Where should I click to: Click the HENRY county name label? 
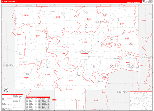(8, 65)
